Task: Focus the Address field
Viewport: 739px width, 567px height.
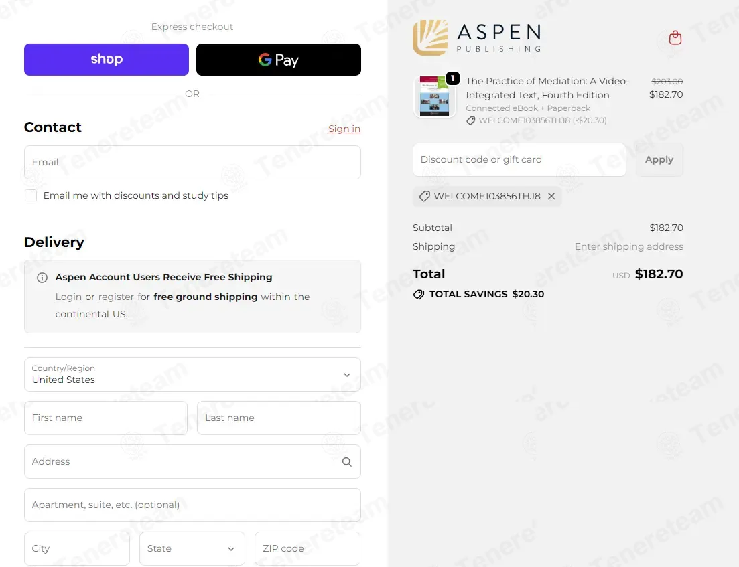Action: pos(192,461)
